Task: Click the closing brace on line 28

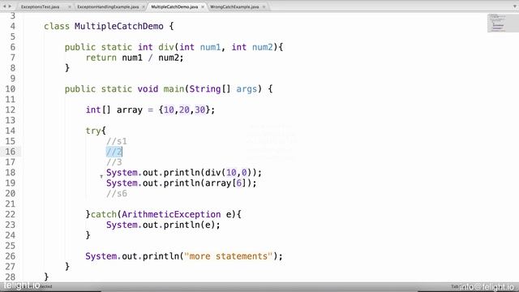Action: [46, 277]
